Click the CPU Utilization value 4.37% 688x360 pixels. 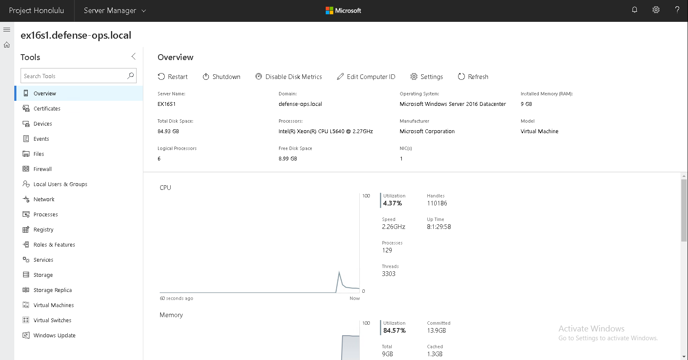393,203
